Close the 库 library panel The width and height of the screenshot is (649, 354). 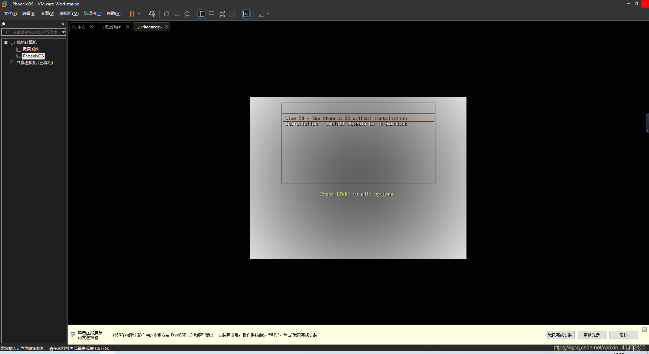[x=63, y=24]
